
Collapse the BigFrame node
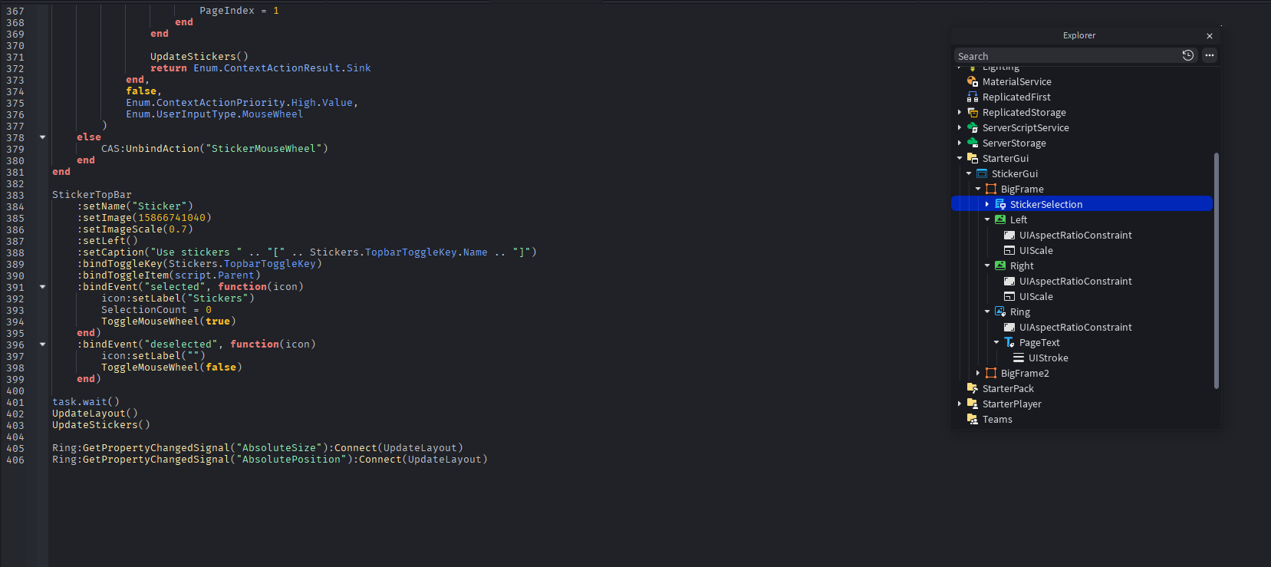coord(978,189)
